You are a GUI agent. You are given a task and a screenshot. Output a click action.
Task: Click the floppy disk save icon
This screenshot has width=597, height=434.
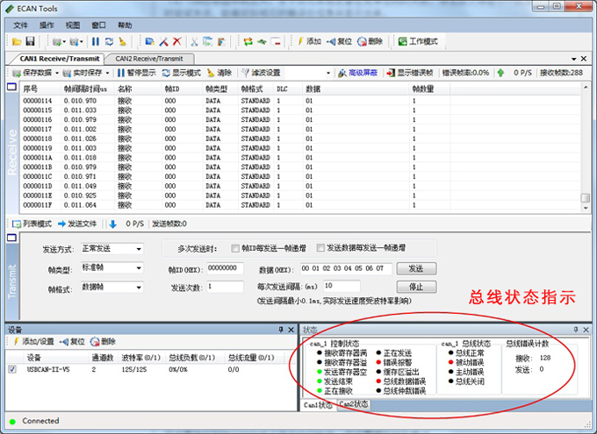click(x=30, y=41)
